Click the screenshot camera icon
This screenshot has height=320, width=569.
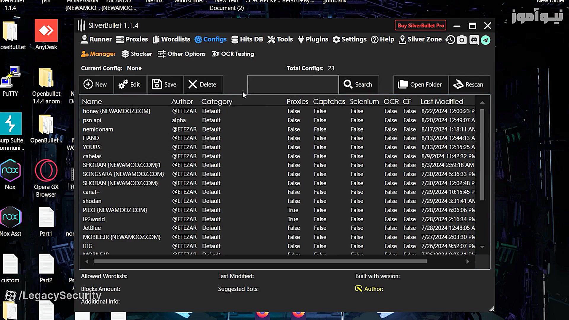coord(462,40)
